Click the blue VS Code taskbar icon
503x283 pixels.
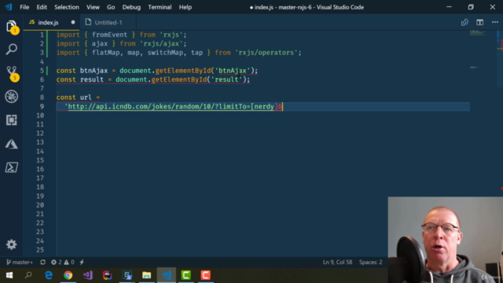[x=167, y=275]
